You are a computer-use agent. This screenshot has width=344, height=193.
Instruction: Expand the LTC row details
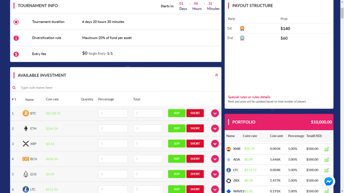point(215,189)
